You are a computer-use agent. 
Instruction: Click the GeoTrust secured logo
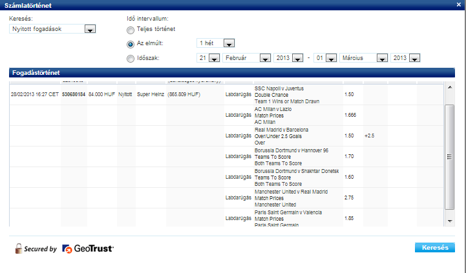point(88,248)
